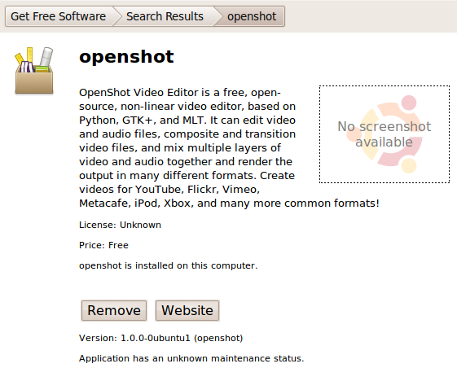457x368 pixels.
Task: Select the openshot breadcrumb segment
Action: pos(252,16)
